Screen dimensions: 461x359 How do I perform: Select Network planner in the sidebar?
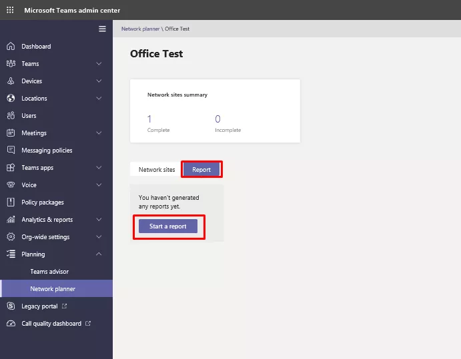click(53, 289)
